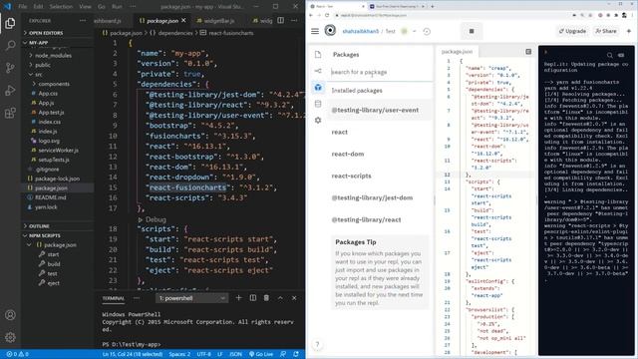Select react-scripts in installed packages
Image resolution: width=638 pixels, height=359 pixels.
point(351,176)
